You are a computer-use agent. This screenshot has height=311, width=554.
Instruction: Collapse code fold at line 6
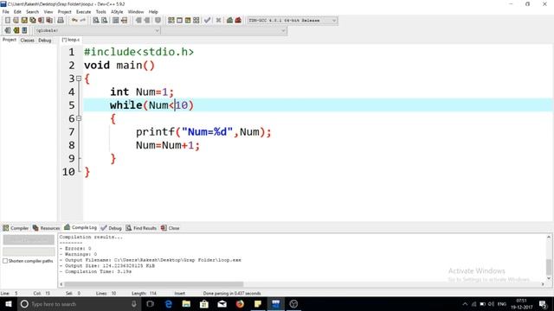click(x=79, y=118)
